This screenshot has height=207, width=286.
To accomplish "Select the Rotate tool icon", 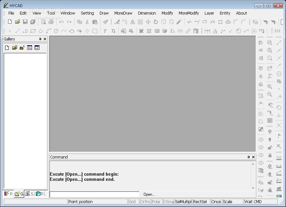I will (x=155, y=22).
